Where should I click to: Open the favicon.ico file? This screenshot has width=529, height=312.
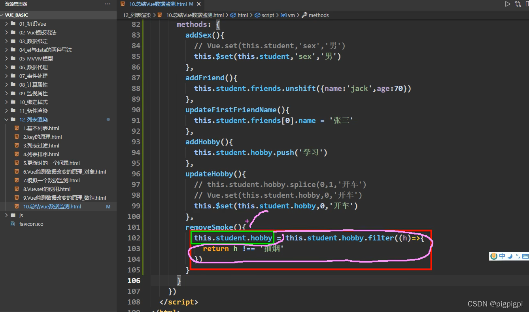[59, 224]
